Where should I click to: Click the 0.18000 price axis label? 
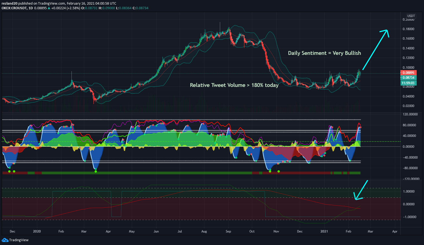click(x=408, y=29)
